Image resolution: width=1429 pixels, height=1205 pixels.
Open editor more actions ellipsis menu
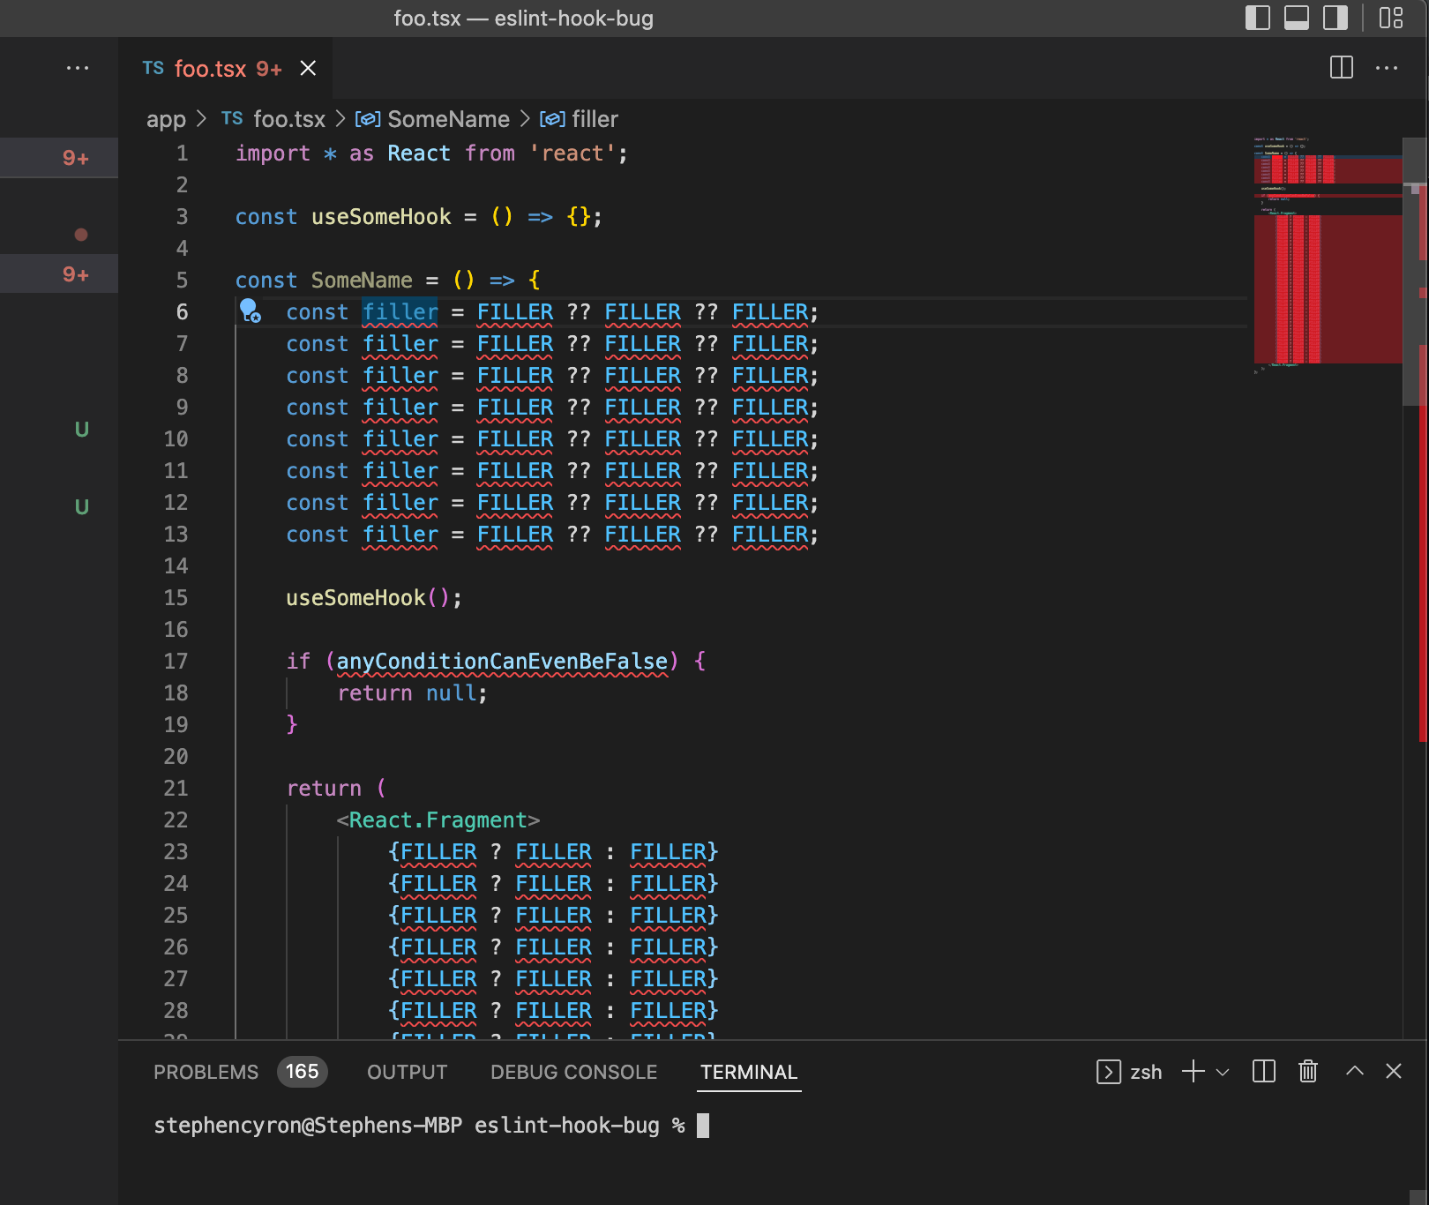[x=1387, y=68]
